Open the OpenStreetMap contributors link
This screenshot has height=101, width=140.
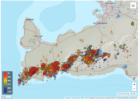pos(128,98)
